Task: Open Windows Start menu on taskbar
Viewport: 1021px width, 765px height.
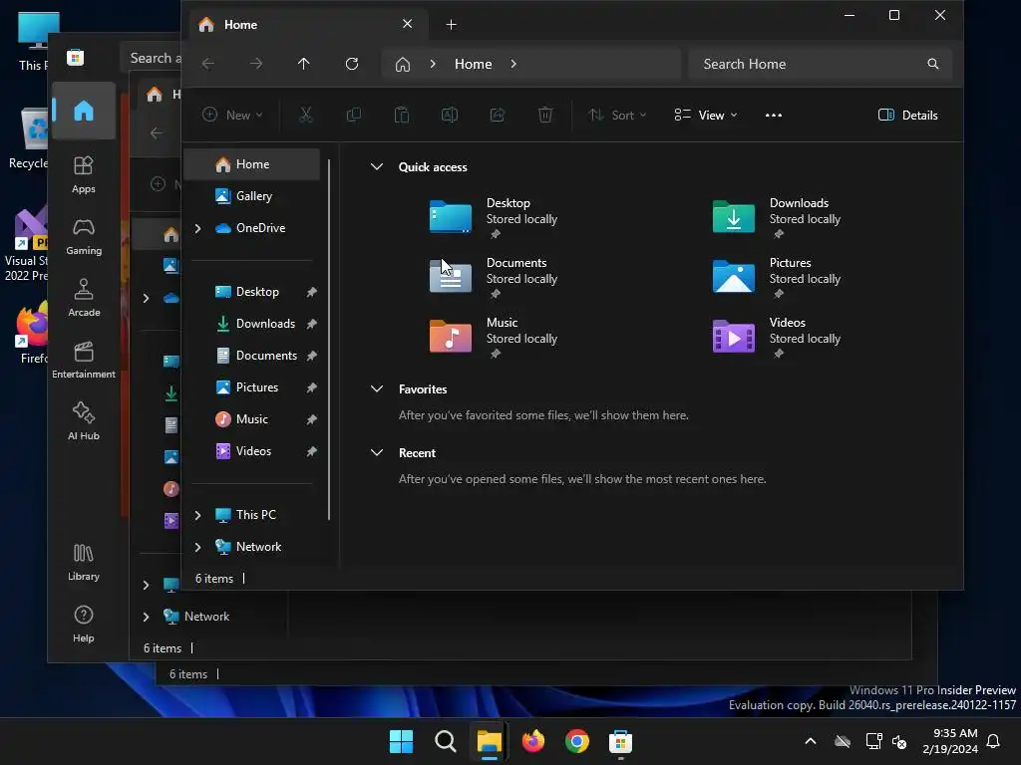Action: [401, 741]
